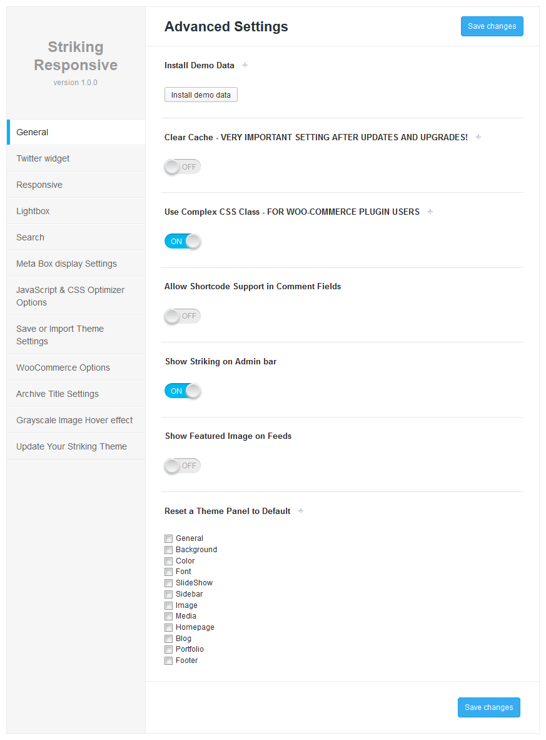Check the Background reset checkbox

tap(168, 550)
